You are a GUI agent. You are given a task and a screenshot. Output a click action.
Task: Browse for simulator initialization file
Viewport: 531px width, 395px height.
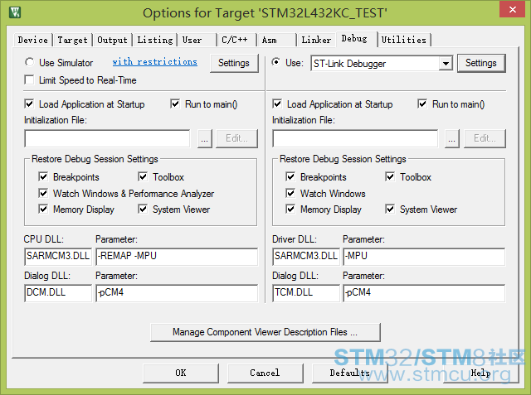(x=205, y=138)
